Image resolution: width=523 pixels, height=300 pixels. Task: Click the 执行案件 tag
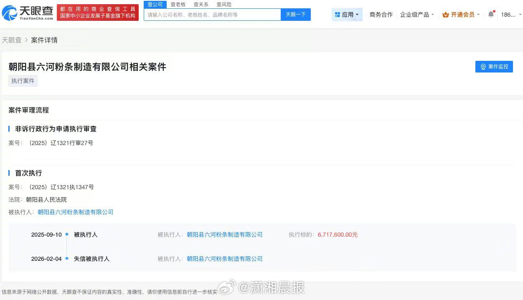pyautogui.click(x=23, y=81)
